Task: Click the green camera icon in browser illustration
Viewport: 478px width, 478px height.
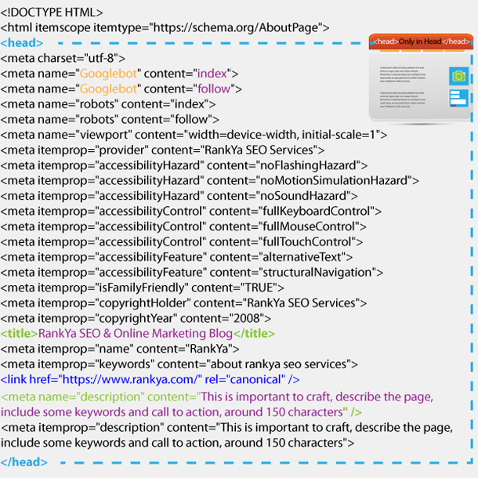Action: pyautogui.click(x=458, y=76)
